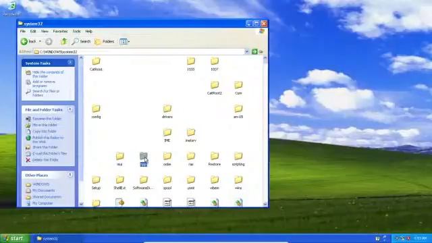432x243 pixels.
Task: Open the View menu
Action: [x=45, y=31]
